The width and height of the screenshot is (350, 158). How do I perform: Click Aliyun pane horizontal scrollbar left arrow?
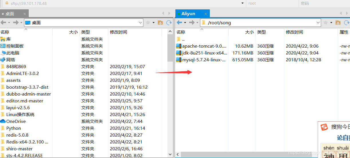pos(178,155)
